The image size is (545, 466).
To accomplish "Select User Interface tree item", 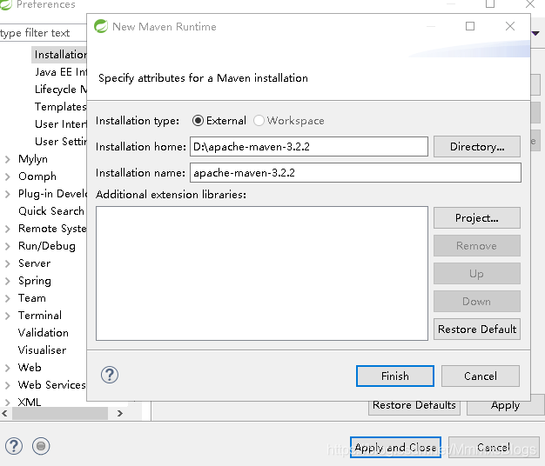I will pyautogui.click(x=60, y=123).
